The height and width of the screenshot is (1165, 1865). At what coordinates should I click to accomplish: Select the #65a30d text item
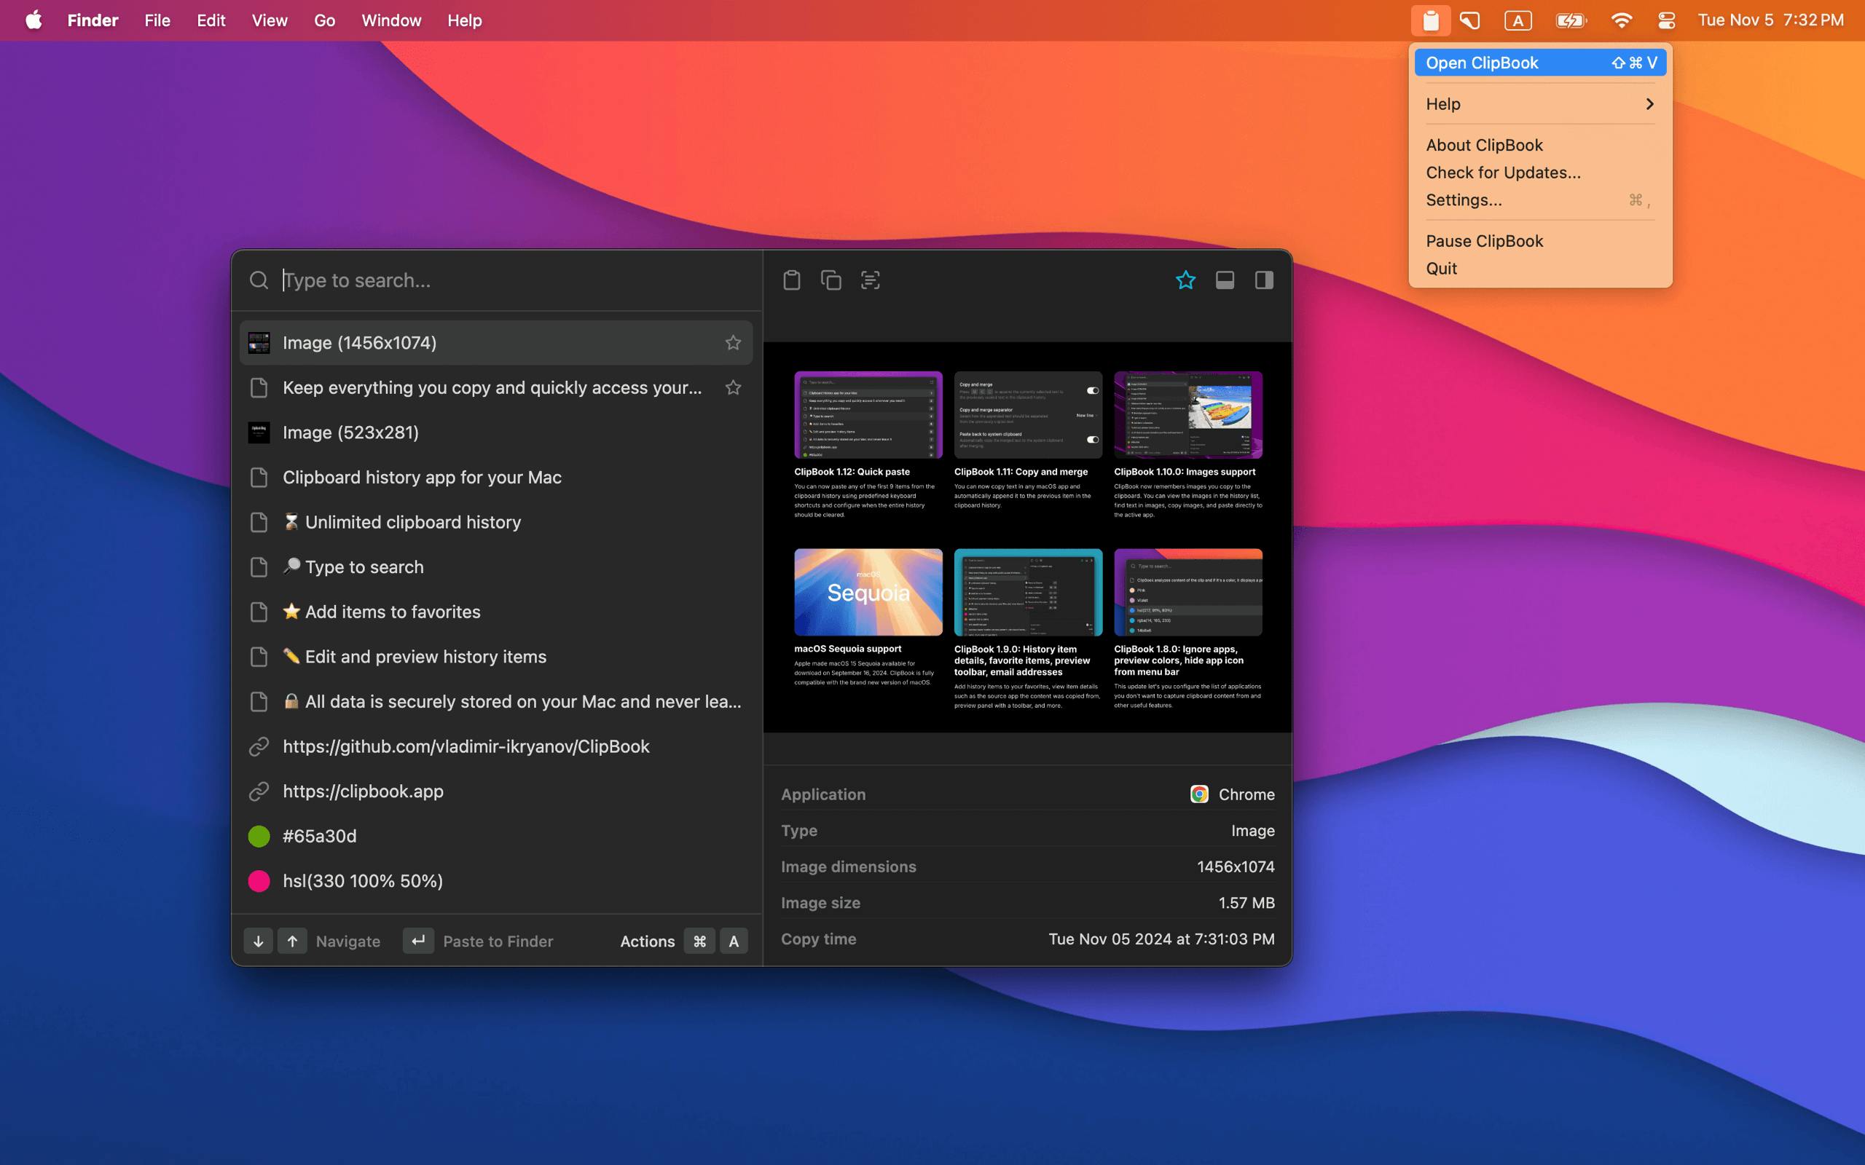pyautogui.click(x=496, y=836)
